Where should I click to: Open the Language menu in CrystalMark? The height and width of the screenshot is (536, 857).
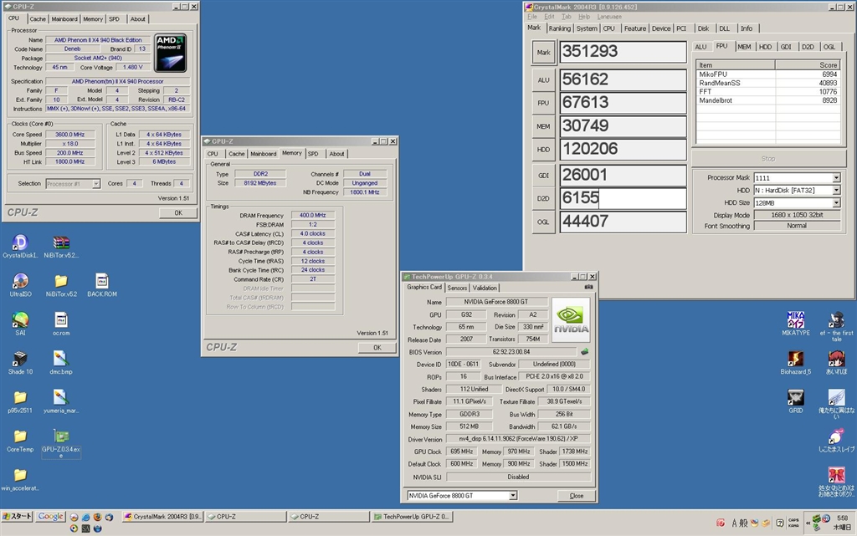(x=609, y=17)
